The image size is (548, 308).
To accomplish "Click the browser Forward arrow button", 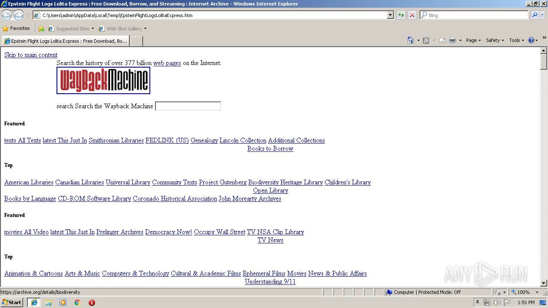I will click(x=18, y=15).
